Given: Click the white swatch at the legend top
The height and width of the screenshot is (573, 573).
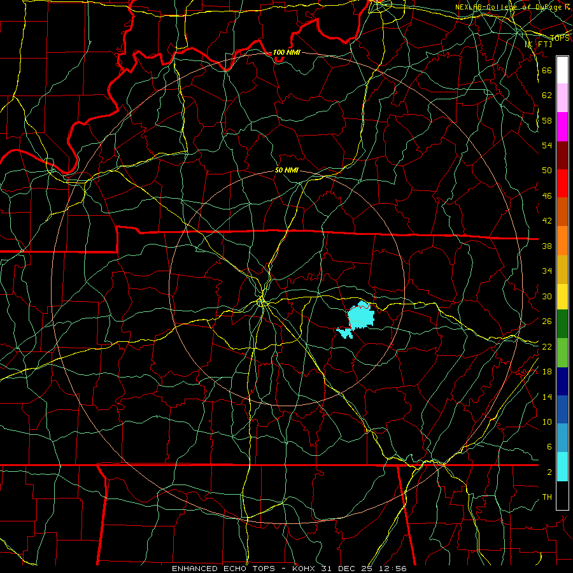Looking at the screenshot, I should tap(562, 70).
